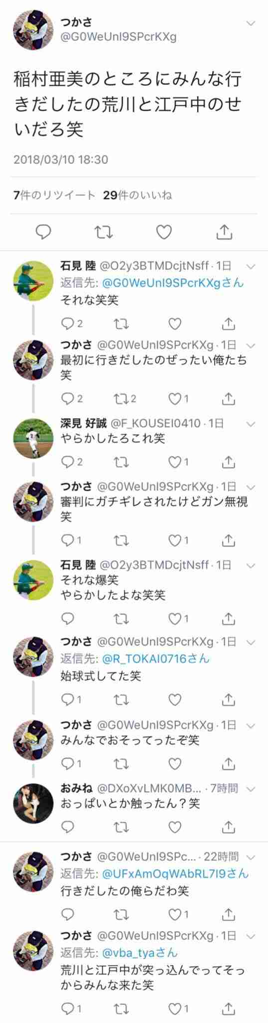Retweet the main tweet about 稲村亜美

pos(104,232)
